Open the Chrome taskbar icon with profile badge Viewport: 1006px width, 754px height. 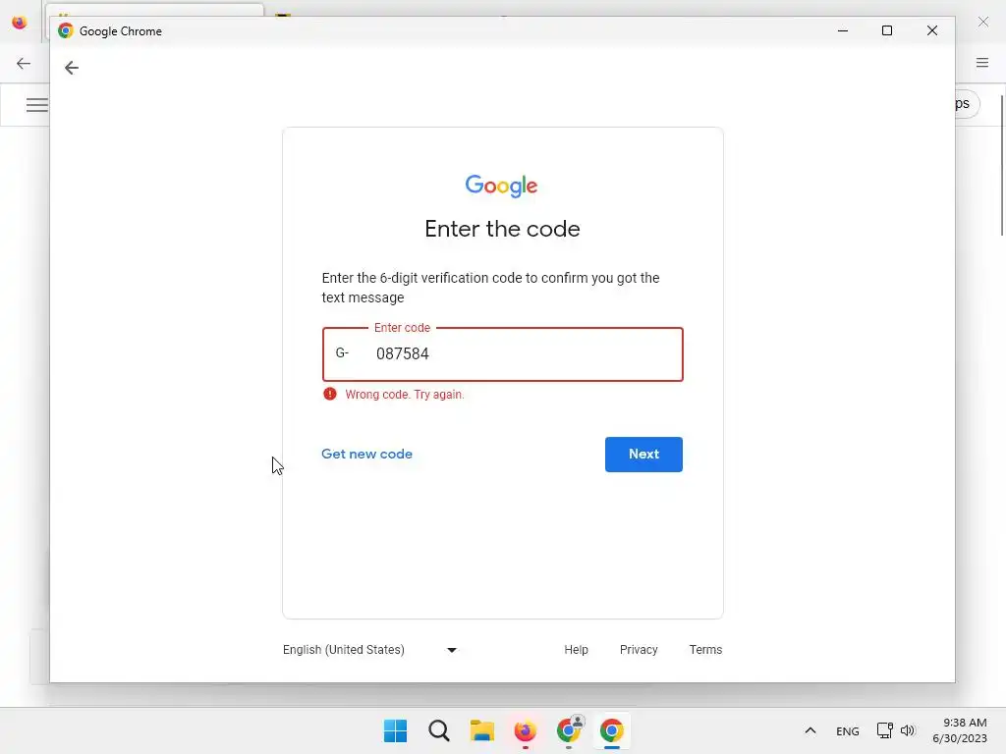(569, 730)
